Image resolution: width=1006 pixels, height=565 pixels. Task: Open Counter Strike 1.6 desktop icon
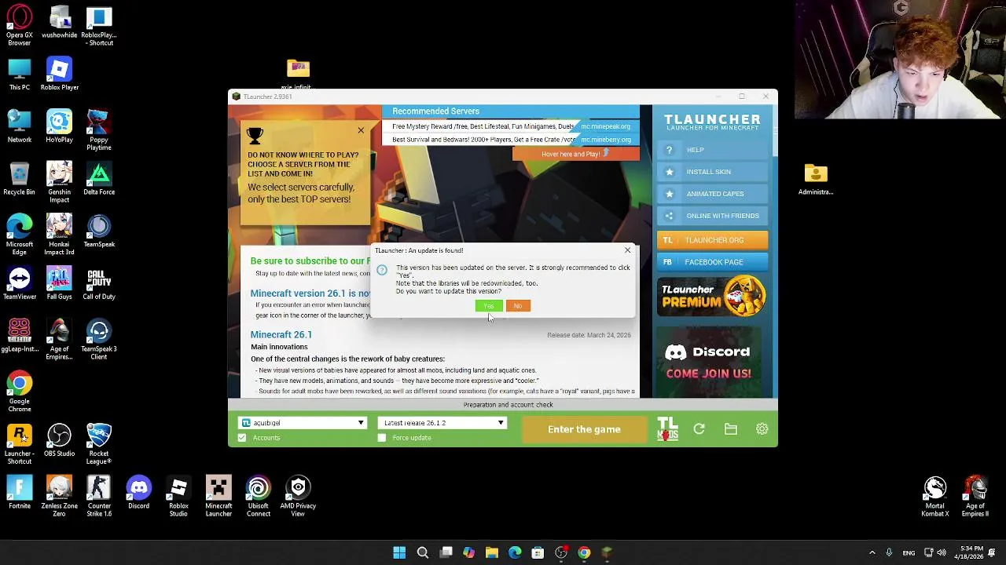pyautogui.click(x=99, y=497)
